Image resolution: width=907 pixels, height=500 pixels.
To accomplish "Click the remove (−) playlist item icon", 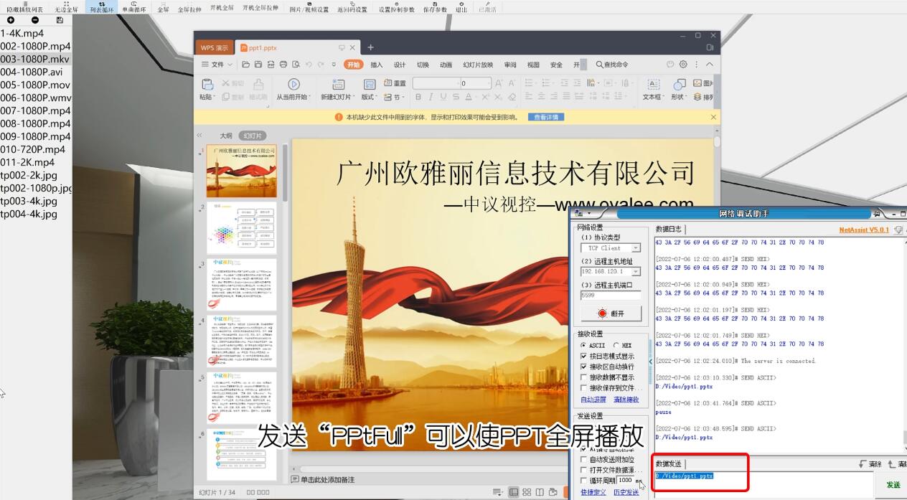I will [35, 20].
